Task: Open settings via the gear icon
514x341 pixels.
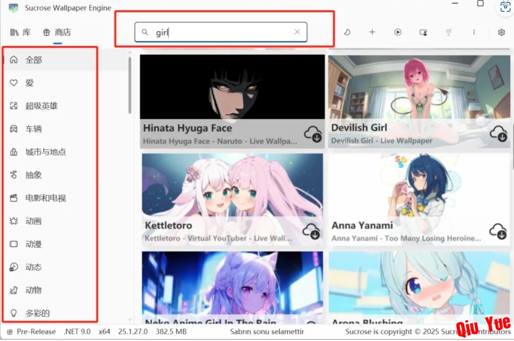Action: [x=501, y=32]
